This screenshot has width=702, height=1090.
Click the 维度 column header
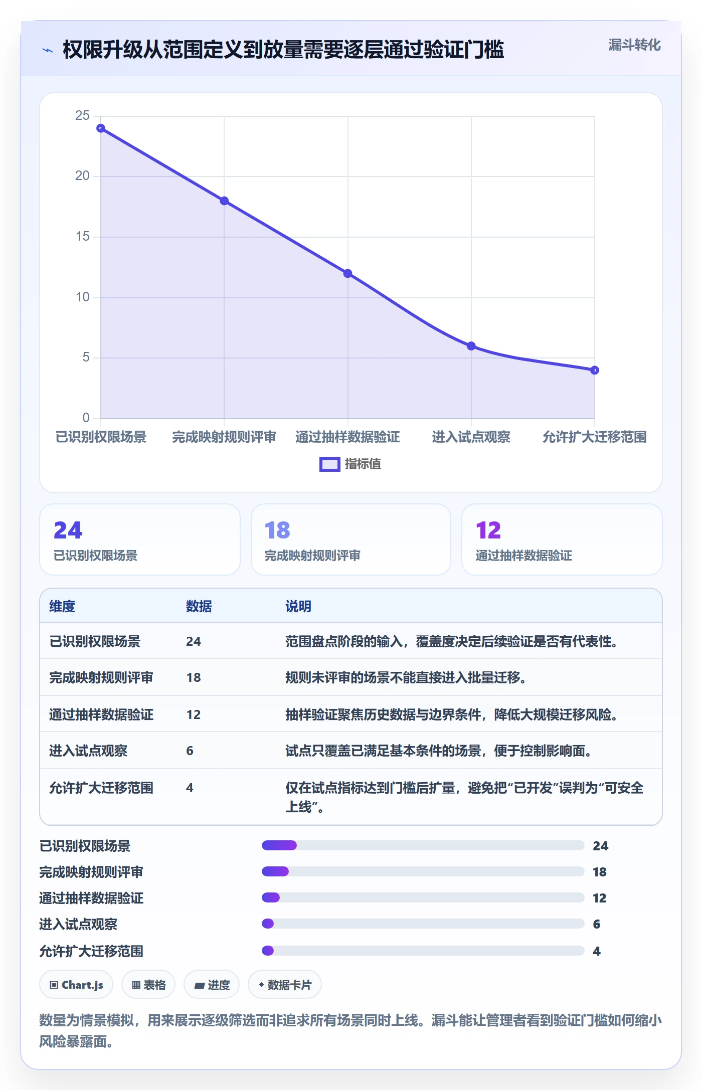point(62,607)
